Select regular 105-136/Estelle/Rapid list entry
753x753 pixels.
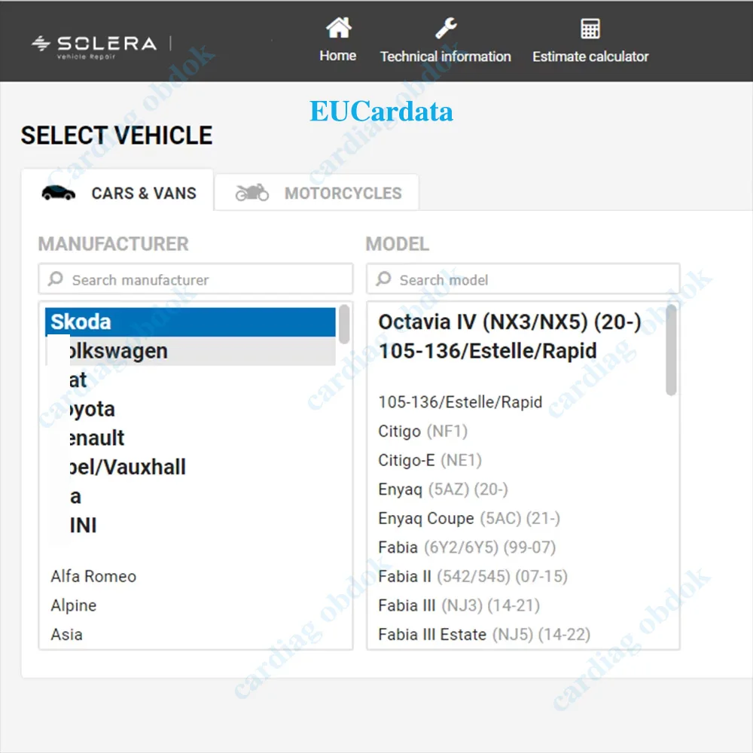coord(460,402)
